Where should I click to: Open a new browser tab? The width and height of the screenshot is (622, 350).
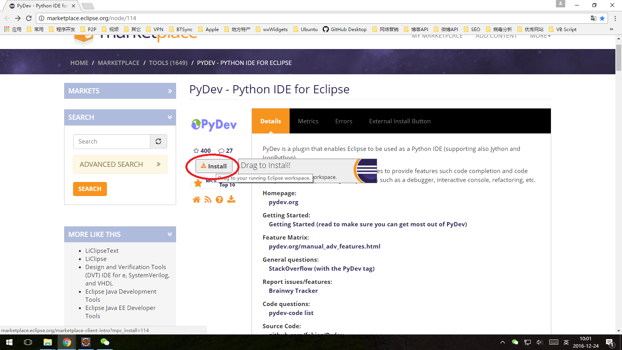coord(88,6)
